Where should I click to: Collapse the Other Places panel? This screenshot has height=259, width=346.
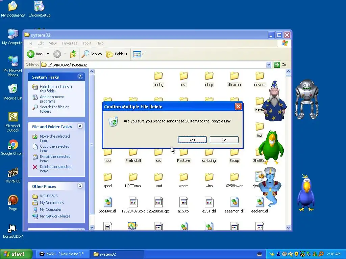coord(80,186)
